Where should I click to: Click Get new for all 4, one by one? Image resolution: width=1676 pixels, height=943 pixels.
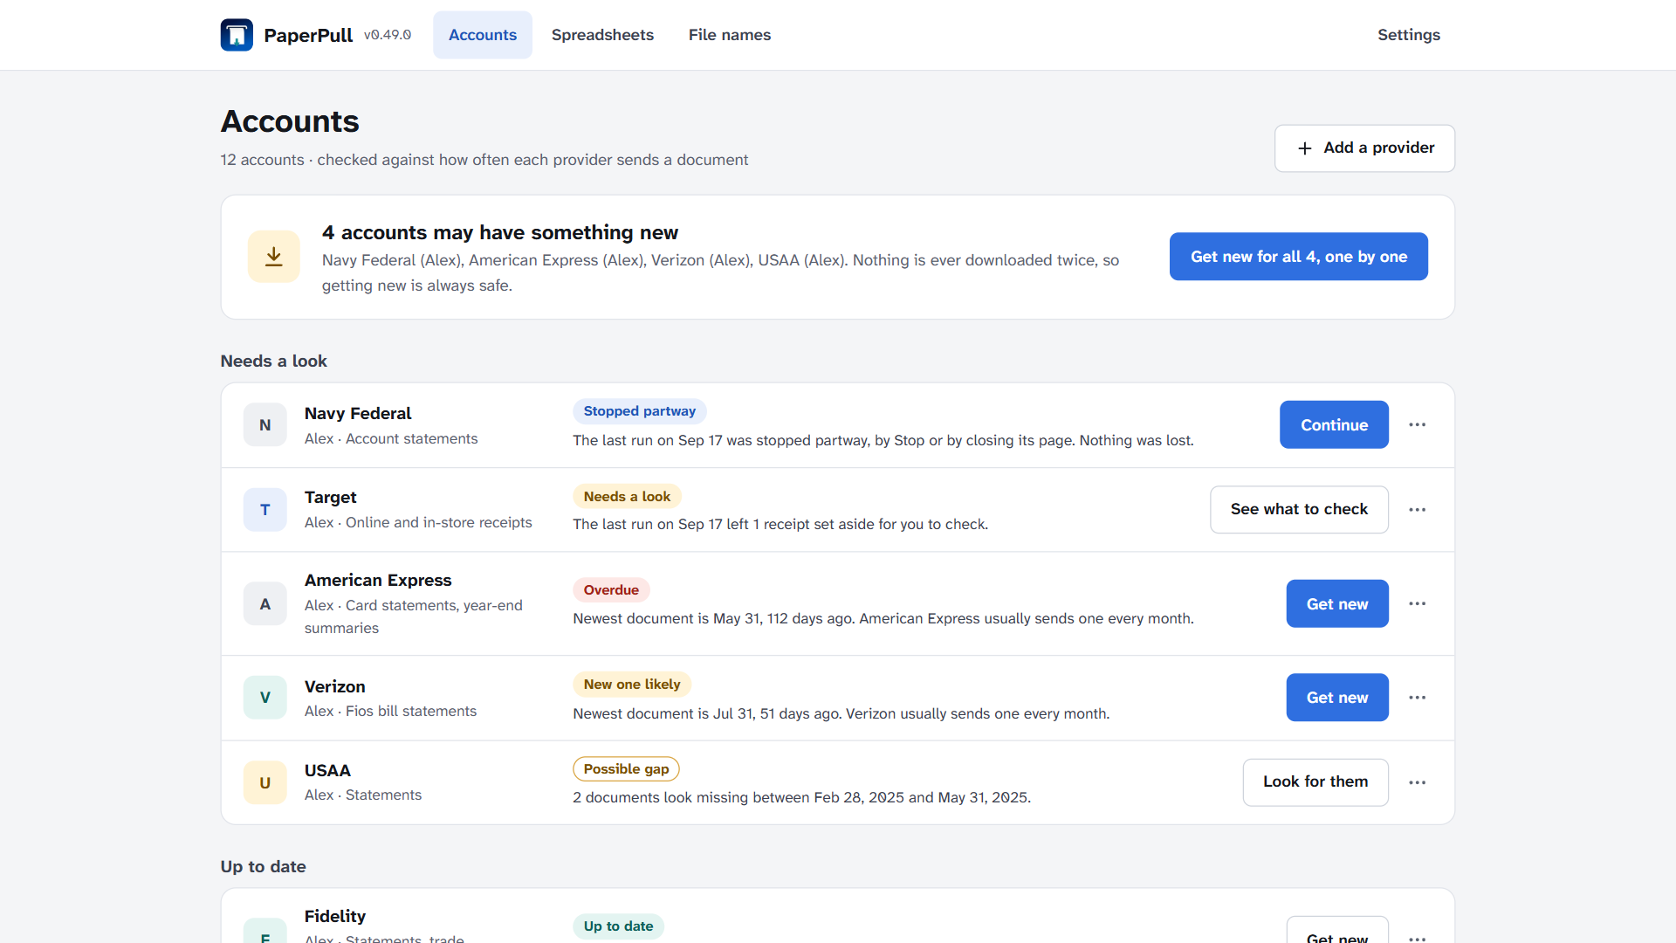click(1299, 257)
